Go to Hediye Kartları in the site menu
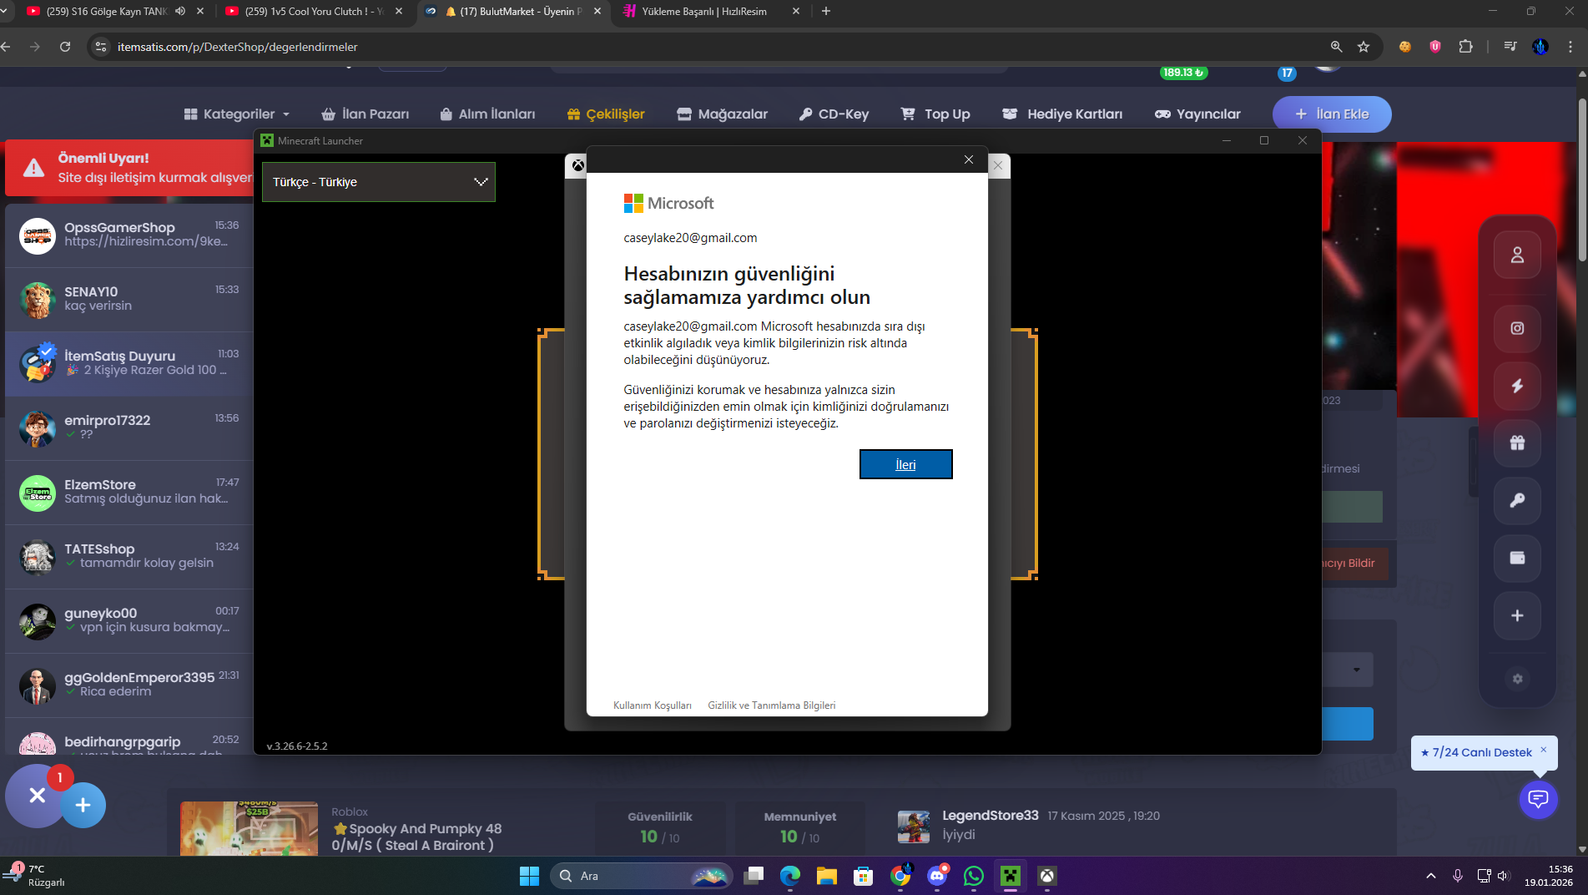Viewport: 1588px width, 895px height. [1062, 114]
